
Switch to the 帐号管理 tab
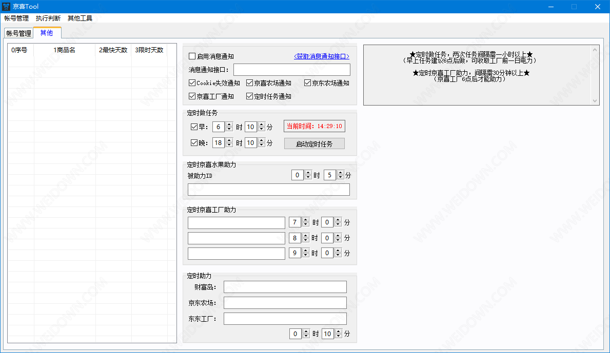click(x=19, y=33)
